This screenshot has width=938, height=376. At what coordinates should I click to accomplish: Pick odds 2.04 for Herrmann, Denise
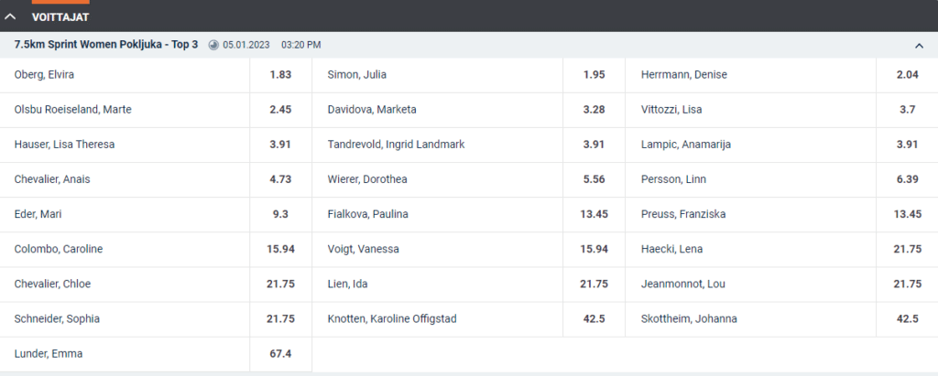(908, 75)
